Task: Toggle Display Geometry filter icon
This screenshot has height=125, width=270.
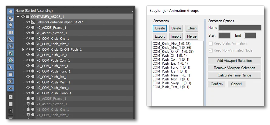Action: 11,12
